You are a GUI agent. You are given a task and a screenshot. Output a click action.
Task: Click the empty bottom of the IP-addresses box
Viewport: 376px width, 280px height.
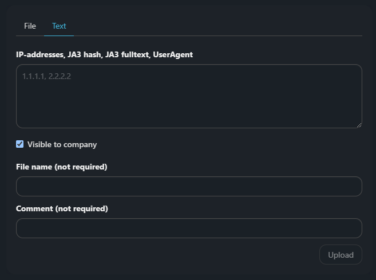coord(189,117)
